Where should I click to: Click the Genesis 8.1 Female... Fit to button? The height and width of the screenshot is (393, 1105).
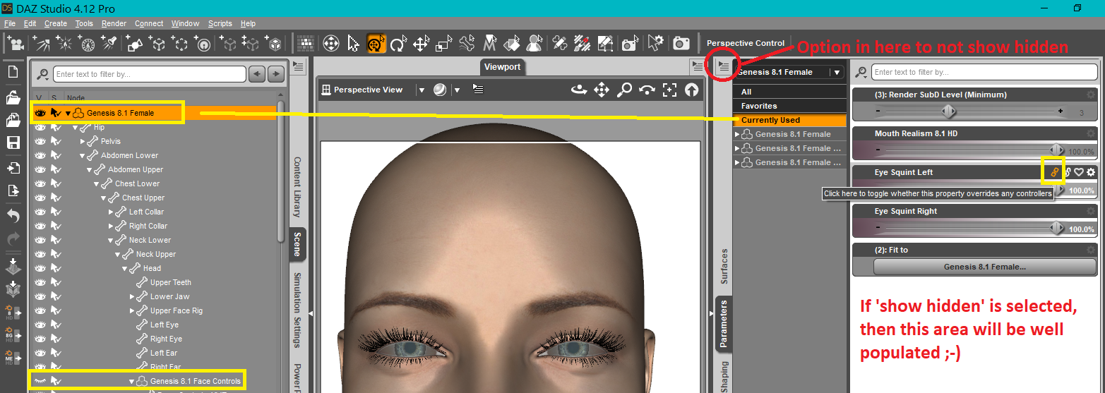pyautogui.click(x=984, y=267)
